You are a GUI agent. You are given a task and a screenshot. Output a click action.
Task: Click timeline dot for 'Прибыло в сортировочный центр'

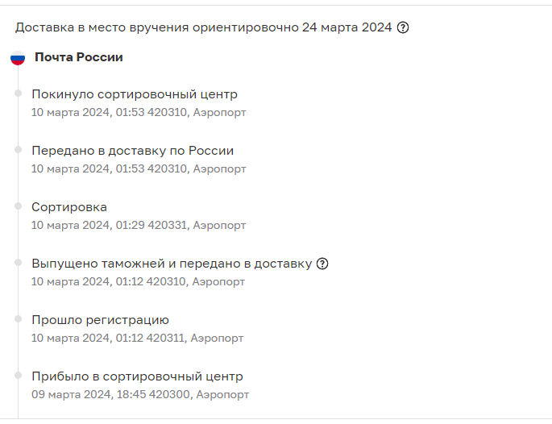(x=18, y=376)
